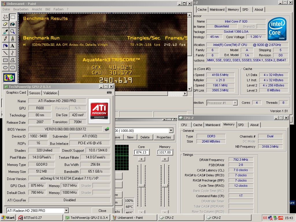Choose the Fill With Color bucket tool
This screenshot has height=222, width=296.
(x=13, y=24)
